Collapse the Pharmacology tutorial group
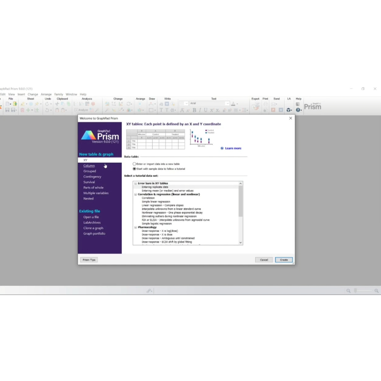This screenshot has height=381, width=381. 136,227
